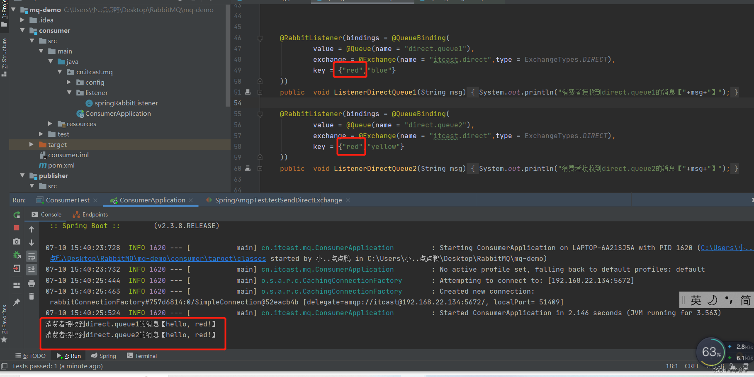The height and width of the screenshot is (377, 754).
Task: Switch IME to simplified 简 button
Action: pos(745,300)
